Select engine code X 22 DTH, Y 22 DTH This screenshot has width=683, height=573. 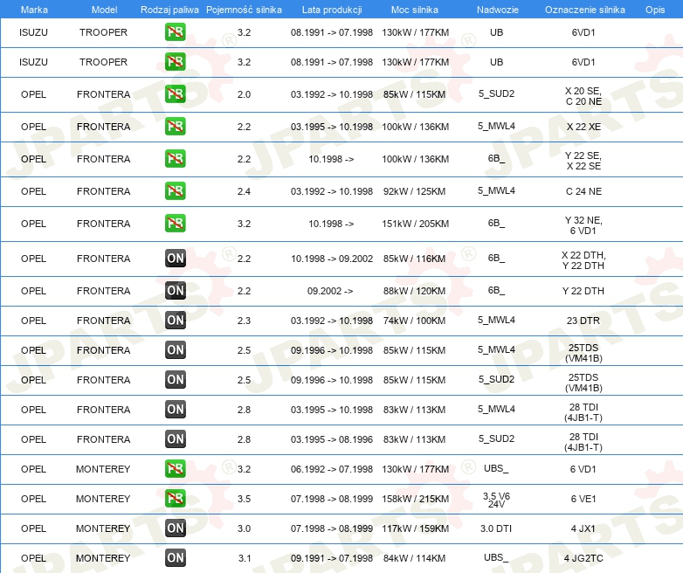pos(583,260)
